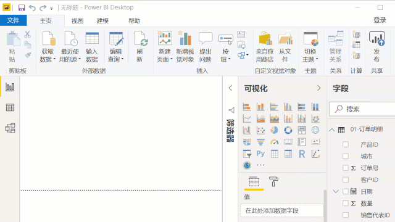Switch to the 视图 ribbon tab
The height and width of the screenshot is (222, 395).
77,20
